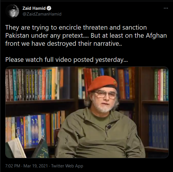Image resolution: width=173 pixels, height=172 pixels.
Task: Open the @ZaidZamanHamid handle link
Action: (42, 14)
